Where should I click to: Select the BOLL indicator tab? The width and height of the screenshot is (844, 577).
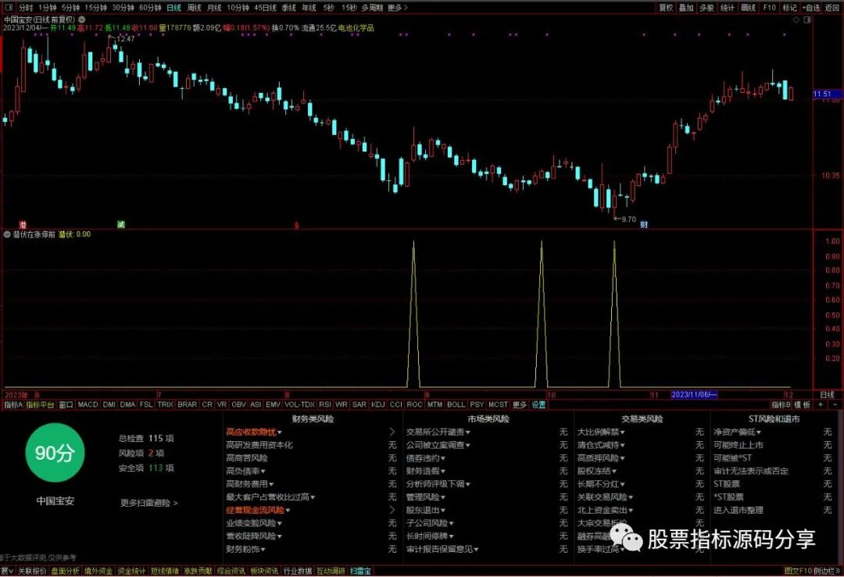(456, 404)
